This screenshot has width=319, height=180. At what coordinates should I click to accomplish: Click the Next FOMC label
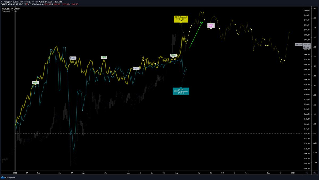(x=211, y=26)
